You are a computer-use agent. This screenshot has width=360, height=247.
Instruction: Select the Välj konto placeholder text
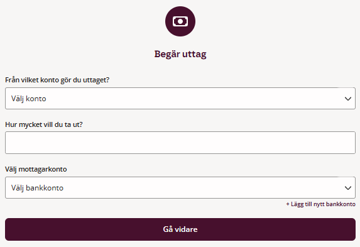[x=29, y=99]
